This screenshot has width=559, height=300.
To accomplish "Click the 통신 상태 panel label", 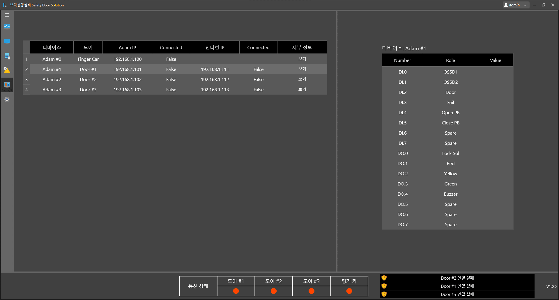I will coord(198,286).
